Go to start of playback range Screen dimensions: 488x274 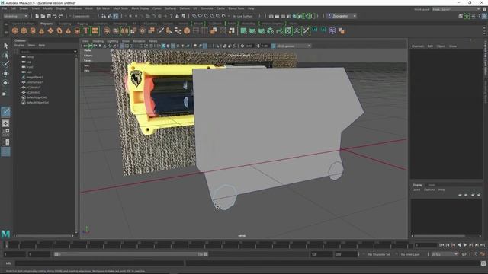(441, 245)
